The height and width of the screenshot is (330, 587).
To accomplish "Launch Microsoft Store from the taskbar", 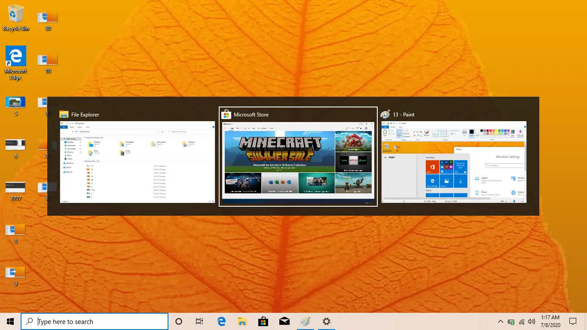I will (263, 321).
